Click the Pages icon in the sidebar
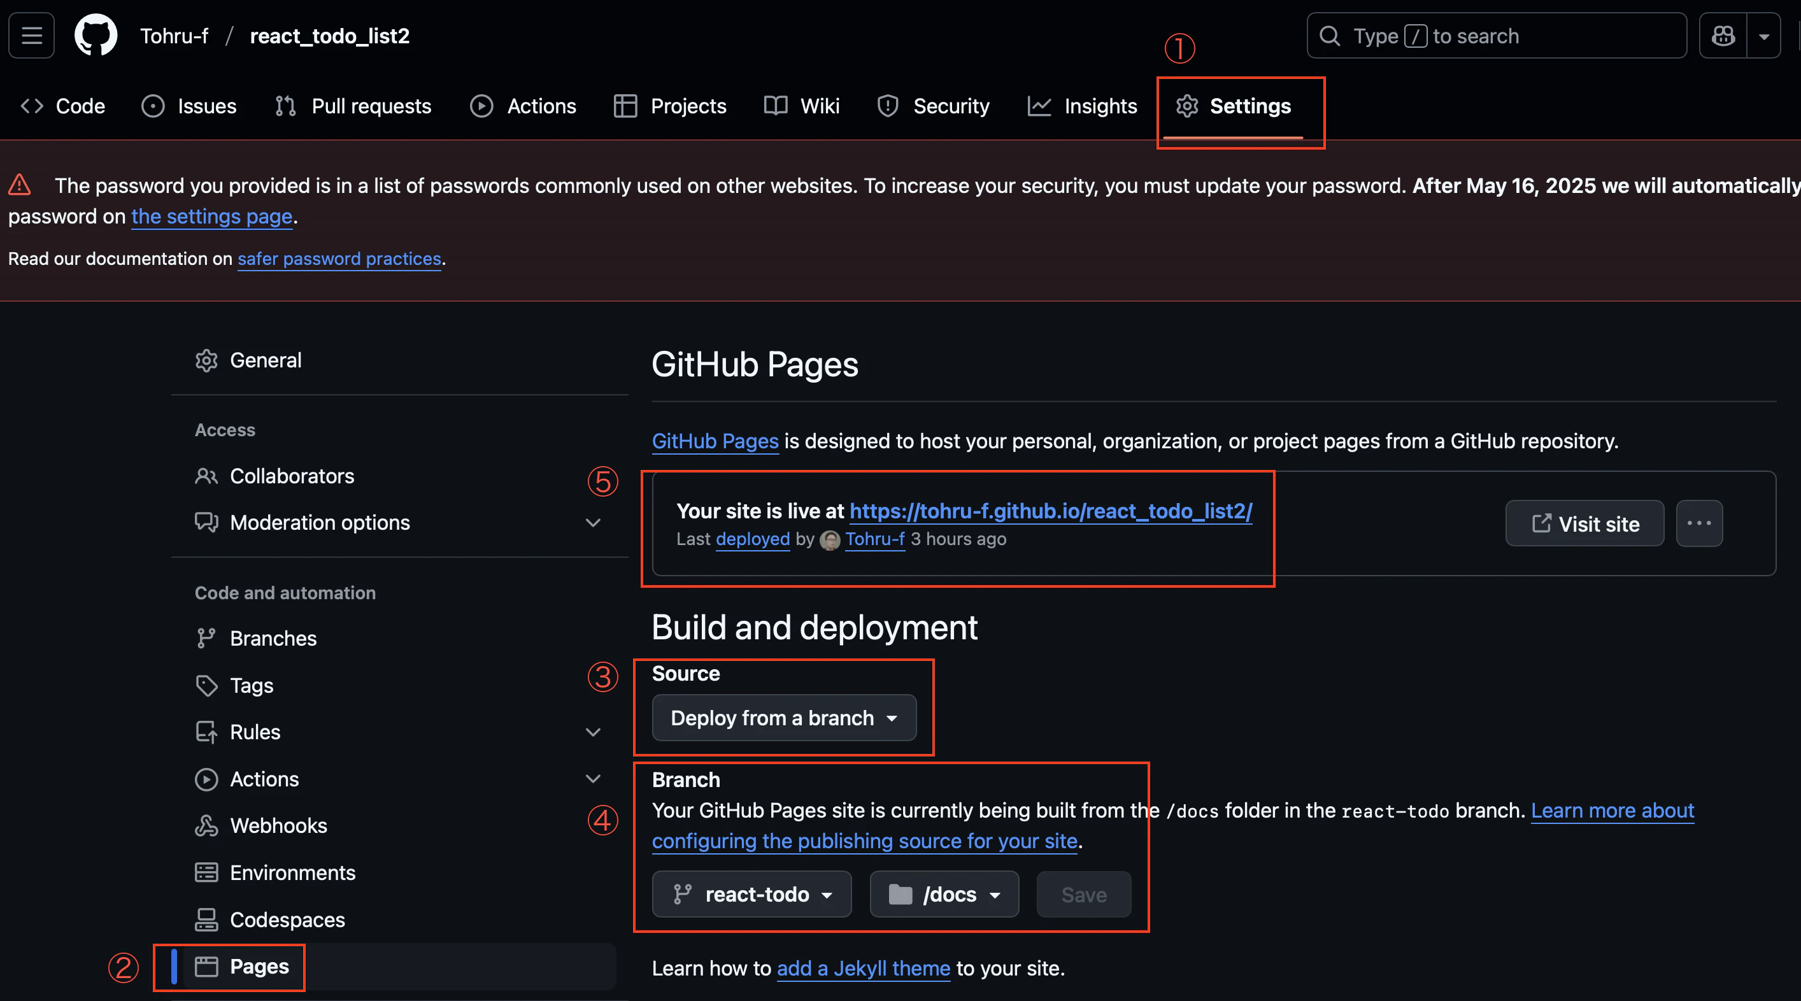The width and height of the screenshot is (1801, 1001). (x=207, y=966)
